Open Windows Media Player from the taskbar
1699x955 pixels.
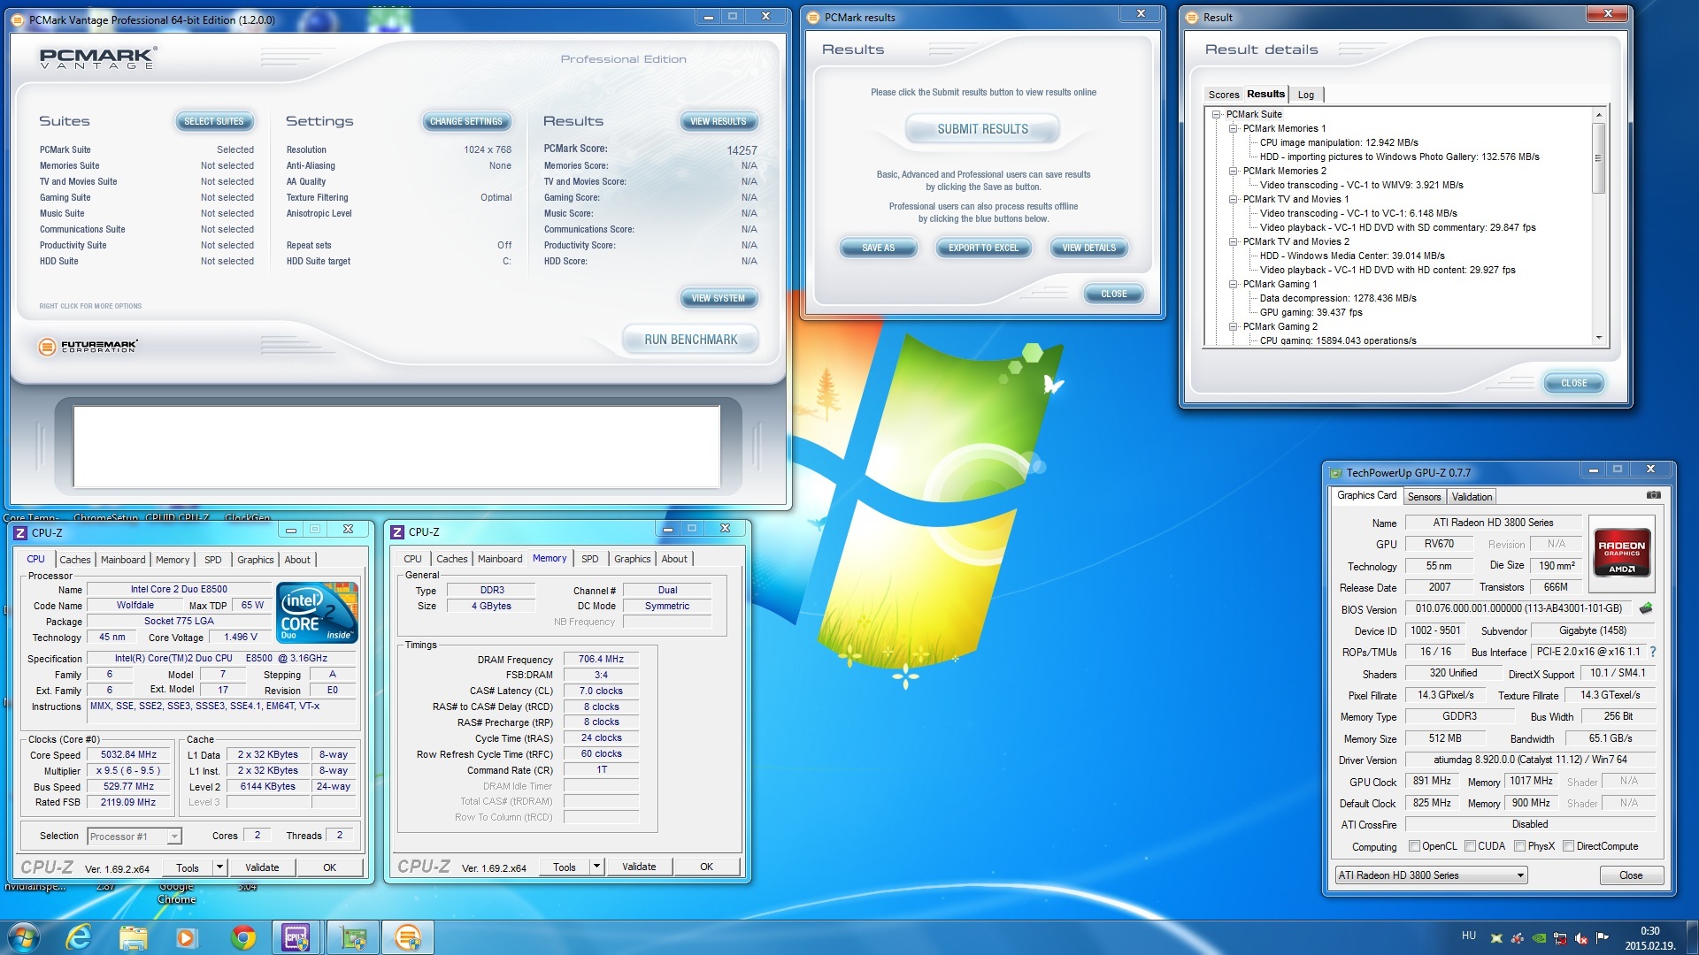coord(187,937)
